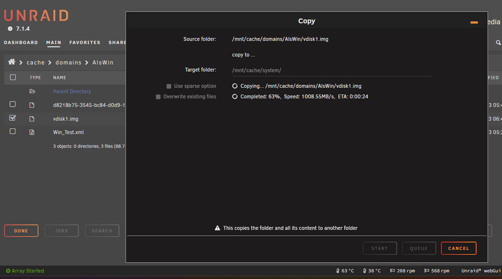Viewport: 502px width, 279px height.
Task: Click the UNRAID logo
Action: click(36, 16)
